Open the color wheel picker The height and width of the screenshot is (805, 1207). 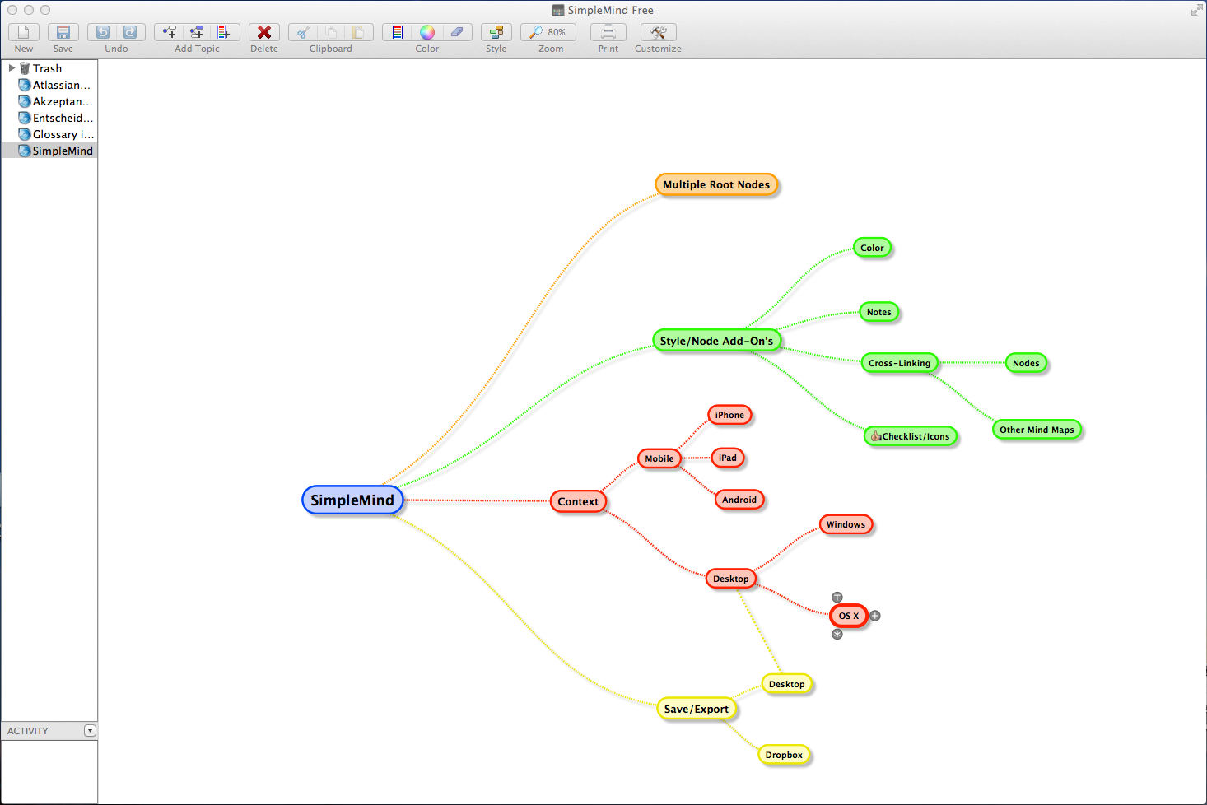coord(426,32)
